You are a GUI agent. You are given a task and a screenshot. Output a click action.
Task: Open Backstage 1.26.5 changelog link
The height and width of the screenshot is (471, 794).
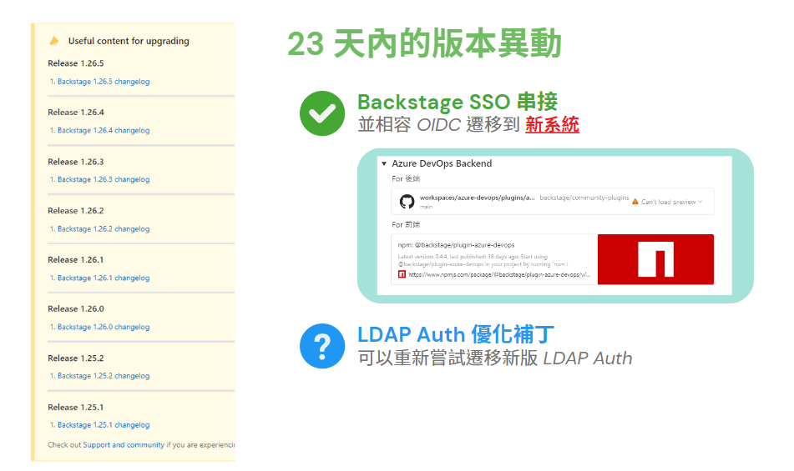coord(104,82)
